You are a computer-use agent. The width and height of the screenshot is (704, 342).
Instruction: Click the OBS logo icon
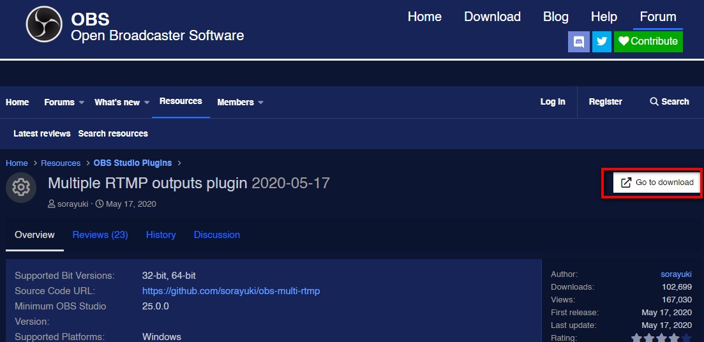(x=44, y=25)
